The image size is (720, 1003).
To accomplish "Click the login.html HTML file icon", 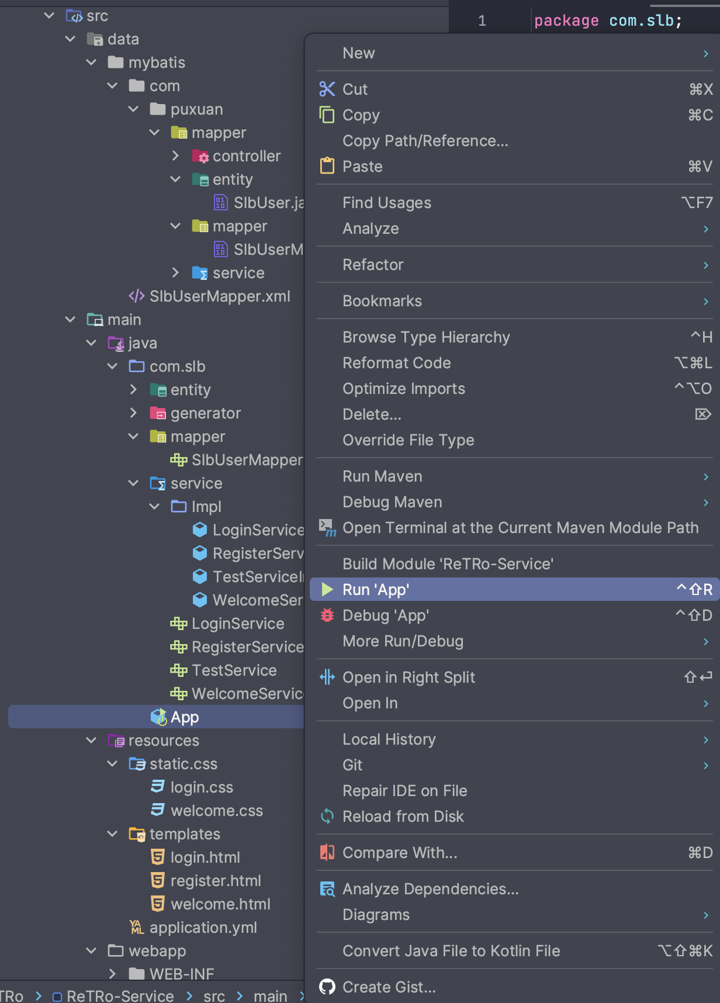I will click(x=158, y=857).
